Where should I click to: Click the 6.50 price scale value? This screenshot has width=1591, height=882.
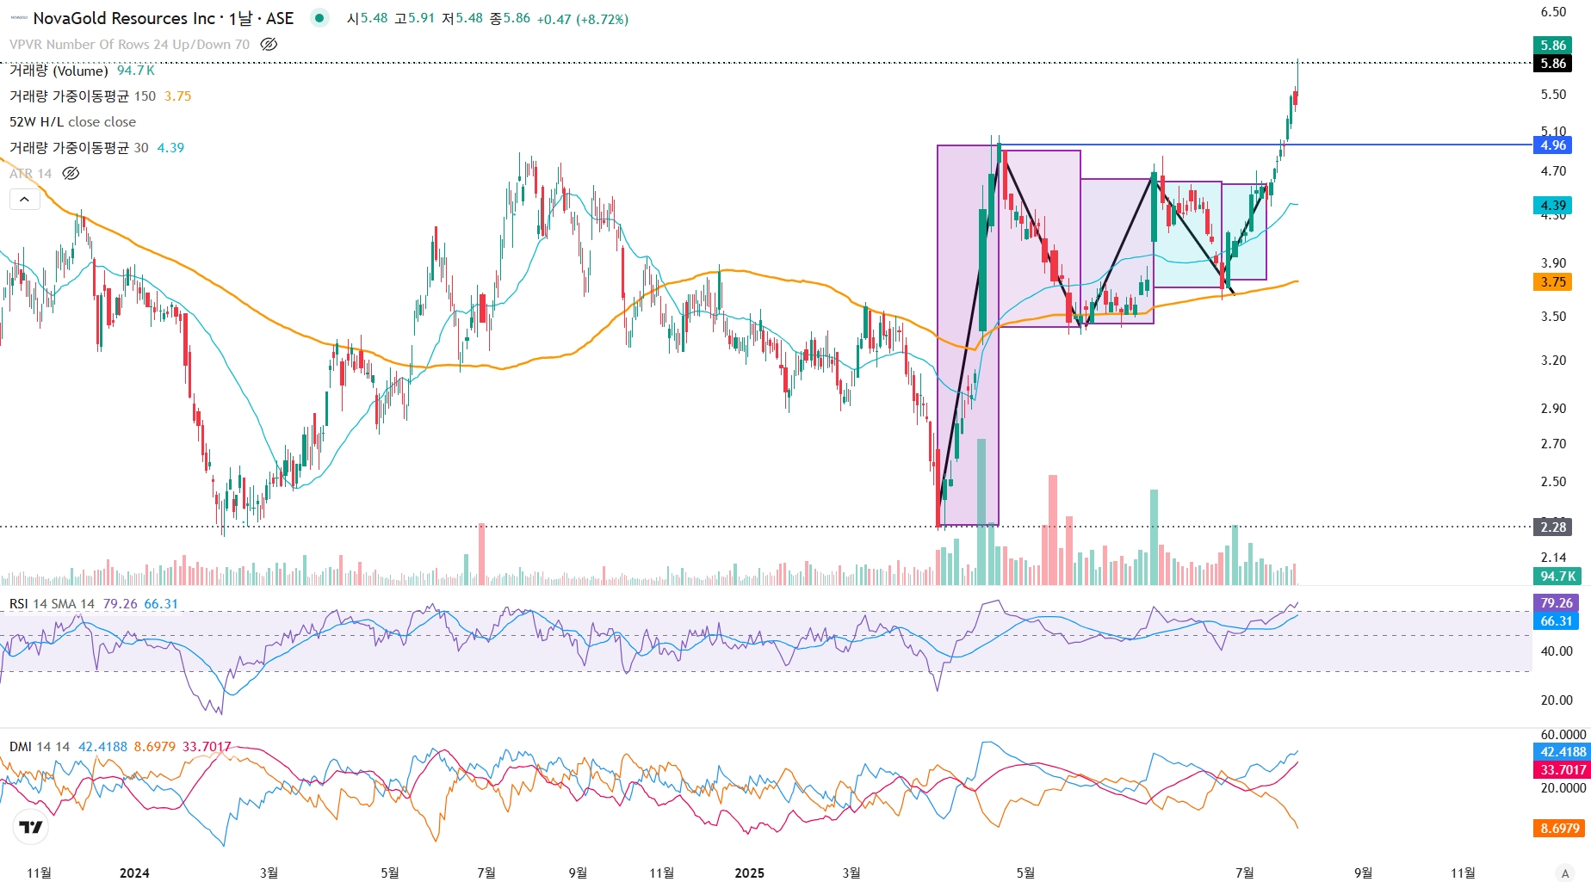click(x=1553, y=11)
